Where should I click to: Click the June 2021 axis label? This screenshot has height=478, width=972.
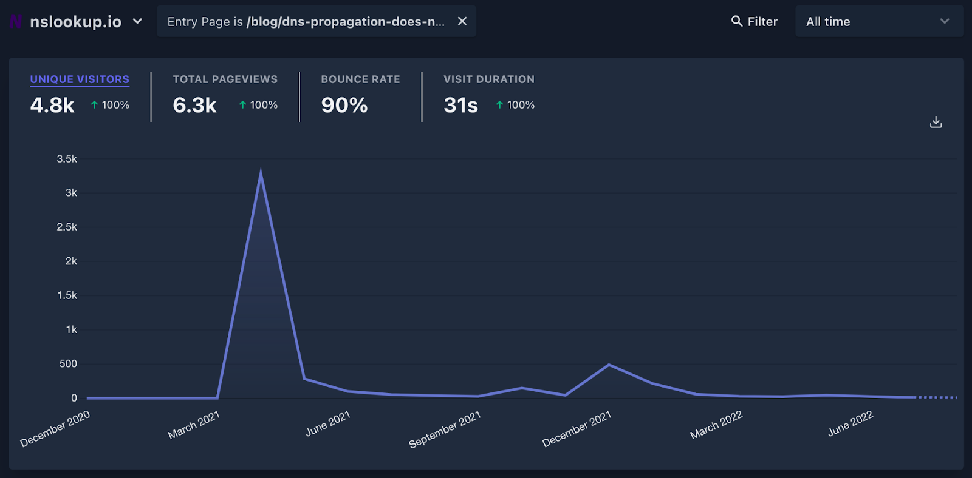328,423
